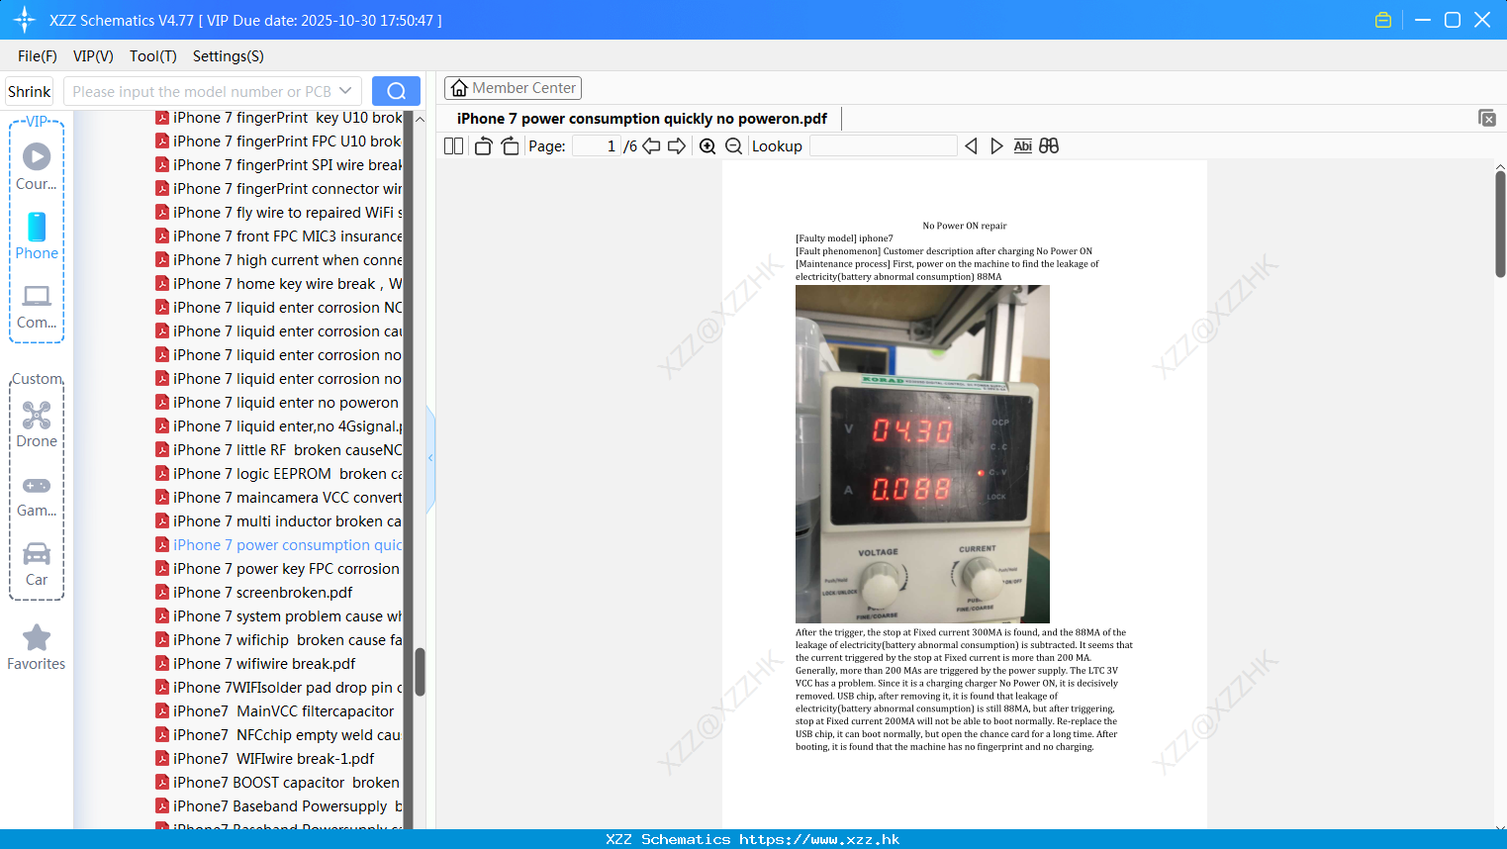Open iPhone 7 fly wire WiFi file
Screen dimensions: 1507x849
pyautogui.click(x=278, y=213)
